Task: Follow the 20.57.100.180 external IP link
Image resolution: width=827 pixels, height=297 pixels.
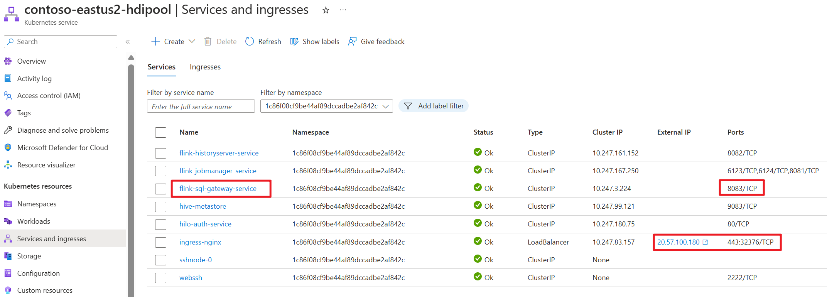Action: tap(678, 242)
